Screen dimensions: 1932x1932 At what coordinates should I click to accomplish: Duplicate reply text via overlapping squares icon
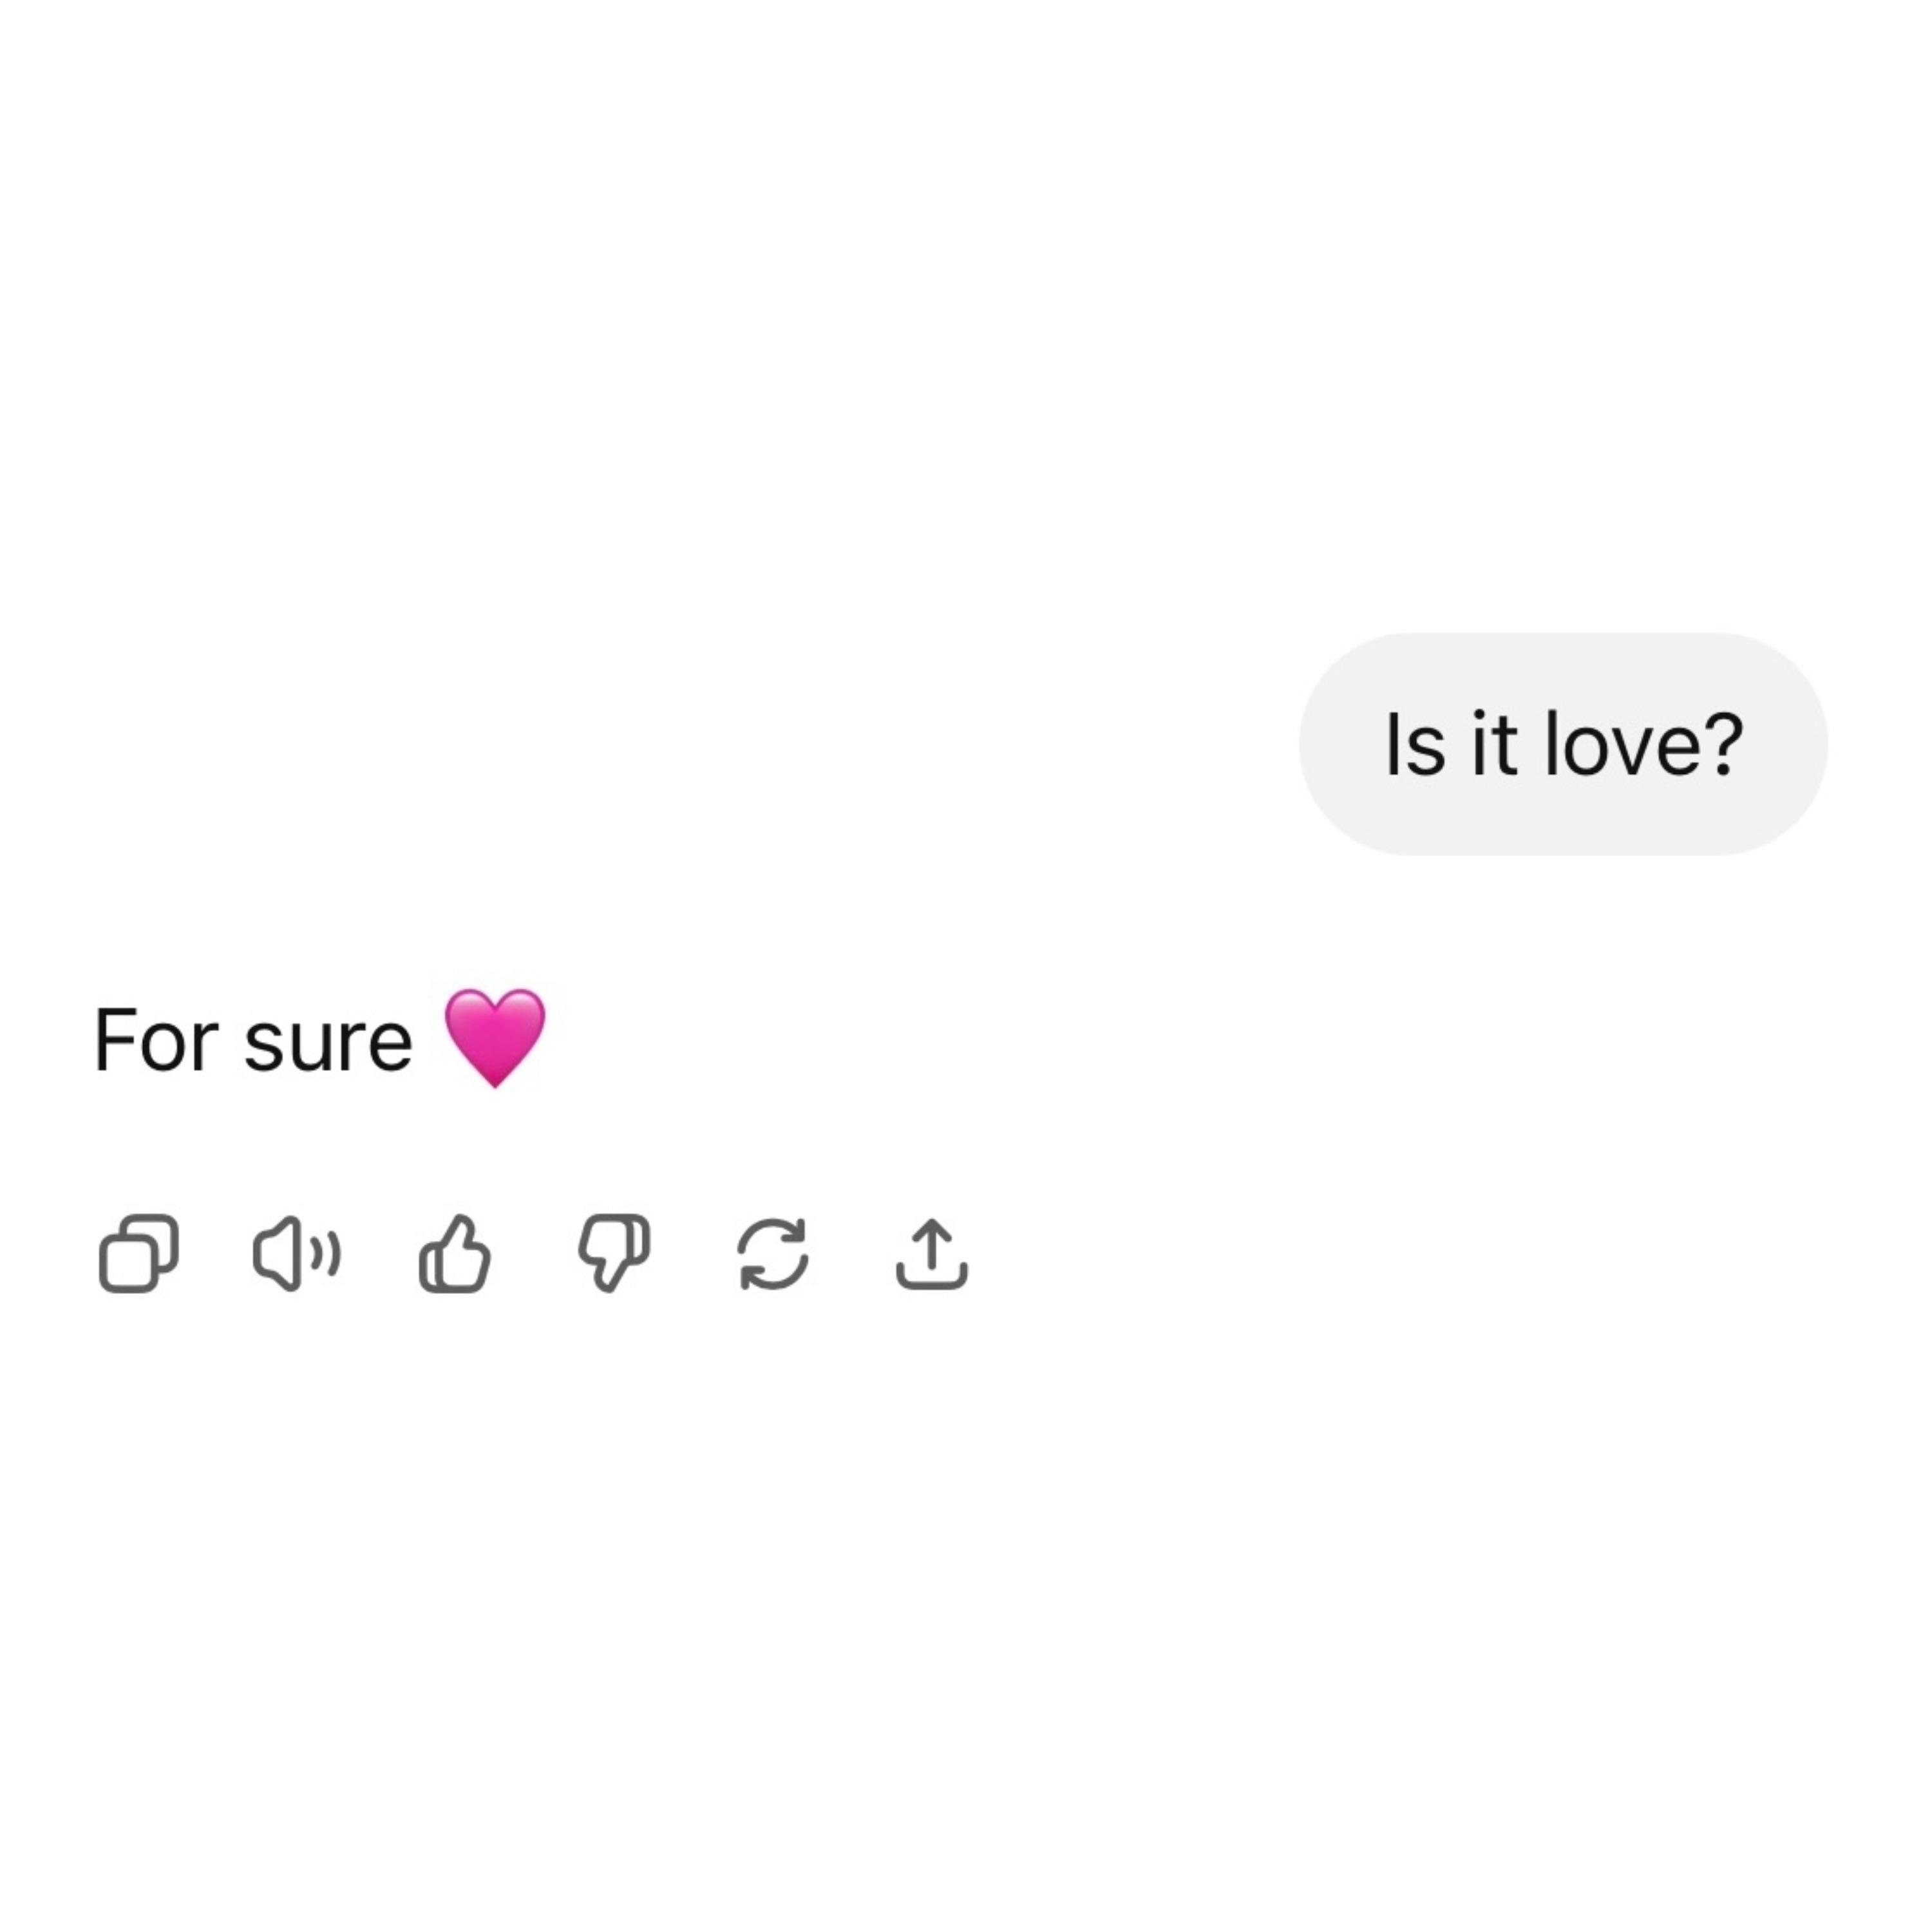click(139, 1253)
